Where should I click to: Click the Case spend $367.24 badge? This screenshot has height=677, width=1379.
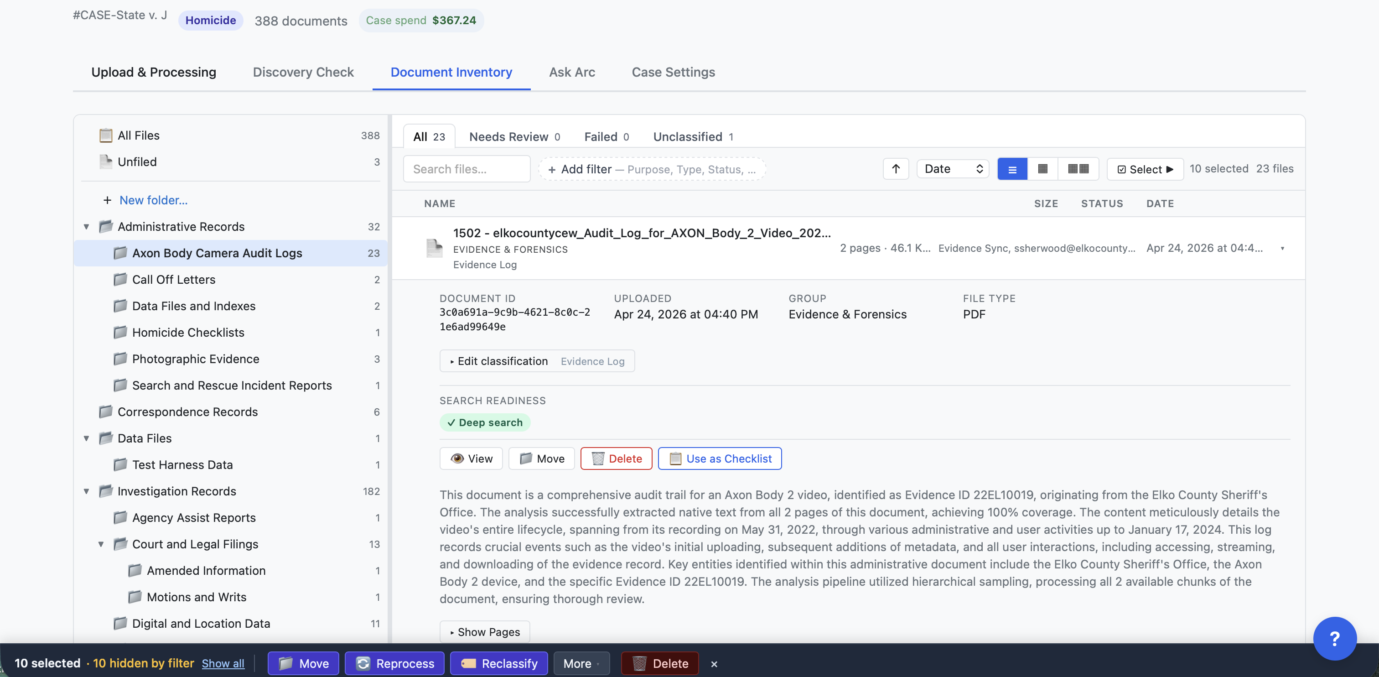[421, 21]
